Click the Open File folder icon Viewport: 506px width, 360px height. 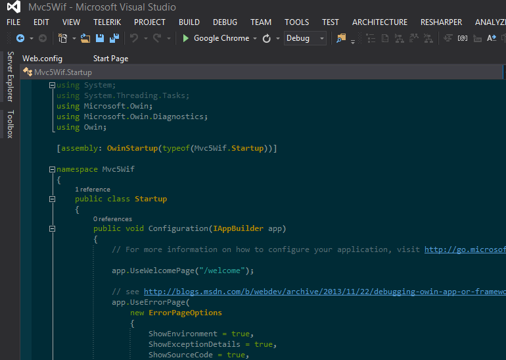(85, 38)
